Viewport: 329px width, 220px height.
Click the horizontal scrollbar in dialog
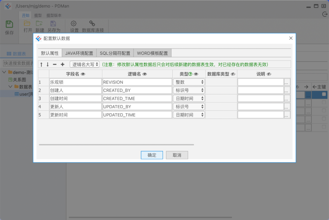click(x=116, y=145)
